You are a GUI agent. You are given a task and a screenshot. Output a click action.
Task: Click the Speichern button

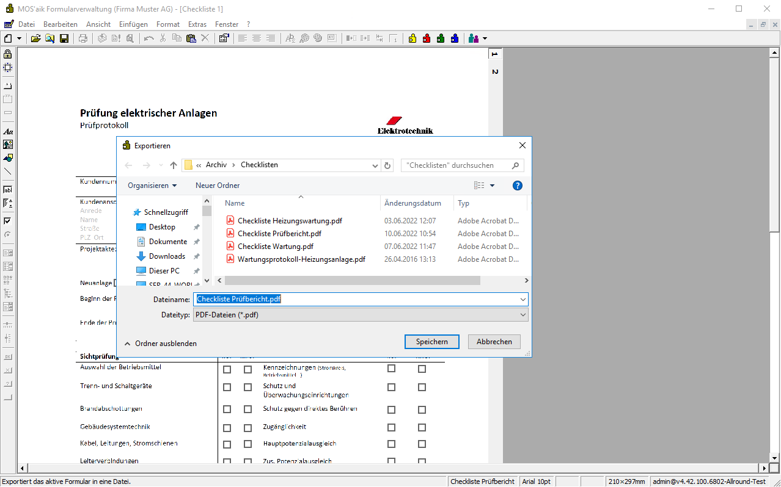point(431,342)
